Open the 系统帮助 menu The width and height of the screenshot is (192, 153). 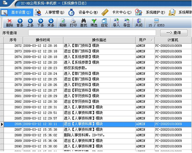point(185,12)
